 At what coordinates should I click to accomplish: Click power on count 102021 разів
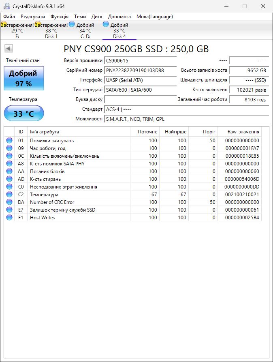[x=249, y=90]
